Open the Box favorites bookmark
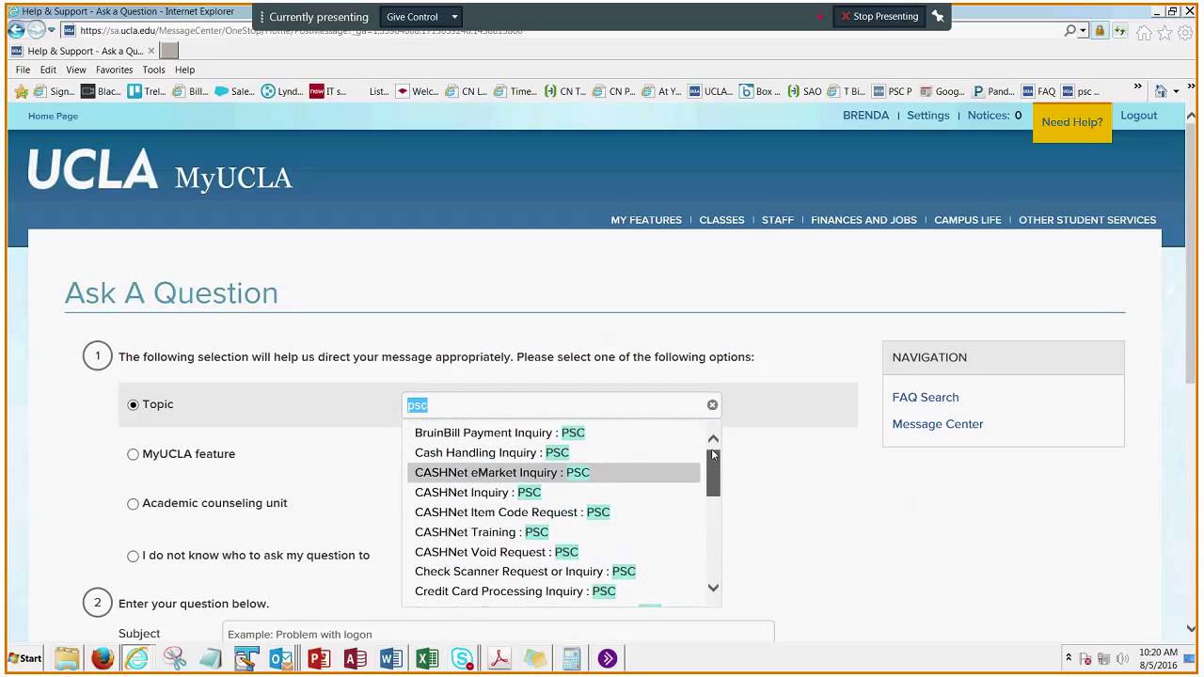 click(760, 91)
